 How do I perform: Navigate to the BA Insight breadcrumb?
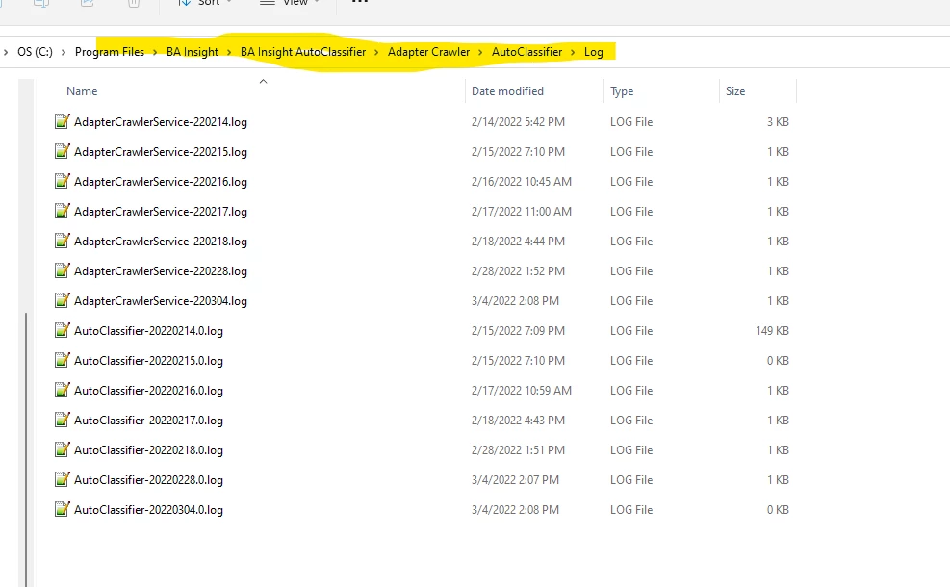pos(193,52)
